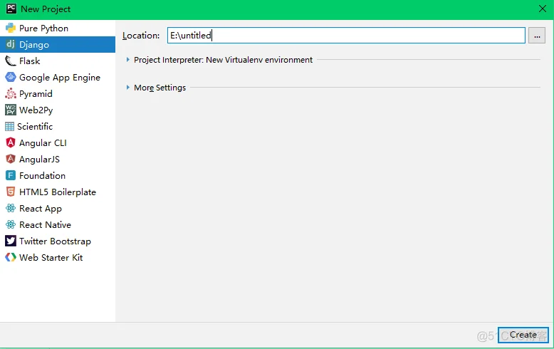This screenshot has width=554, height=349.
Task: Choose Google App Engine project type
Action: (x=58, y=77)
